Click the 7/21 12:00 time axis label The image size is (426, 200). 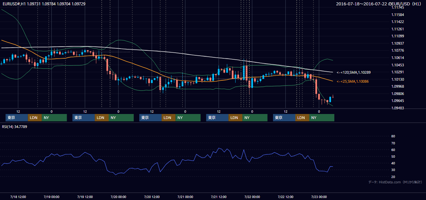(x=219, y=197)
